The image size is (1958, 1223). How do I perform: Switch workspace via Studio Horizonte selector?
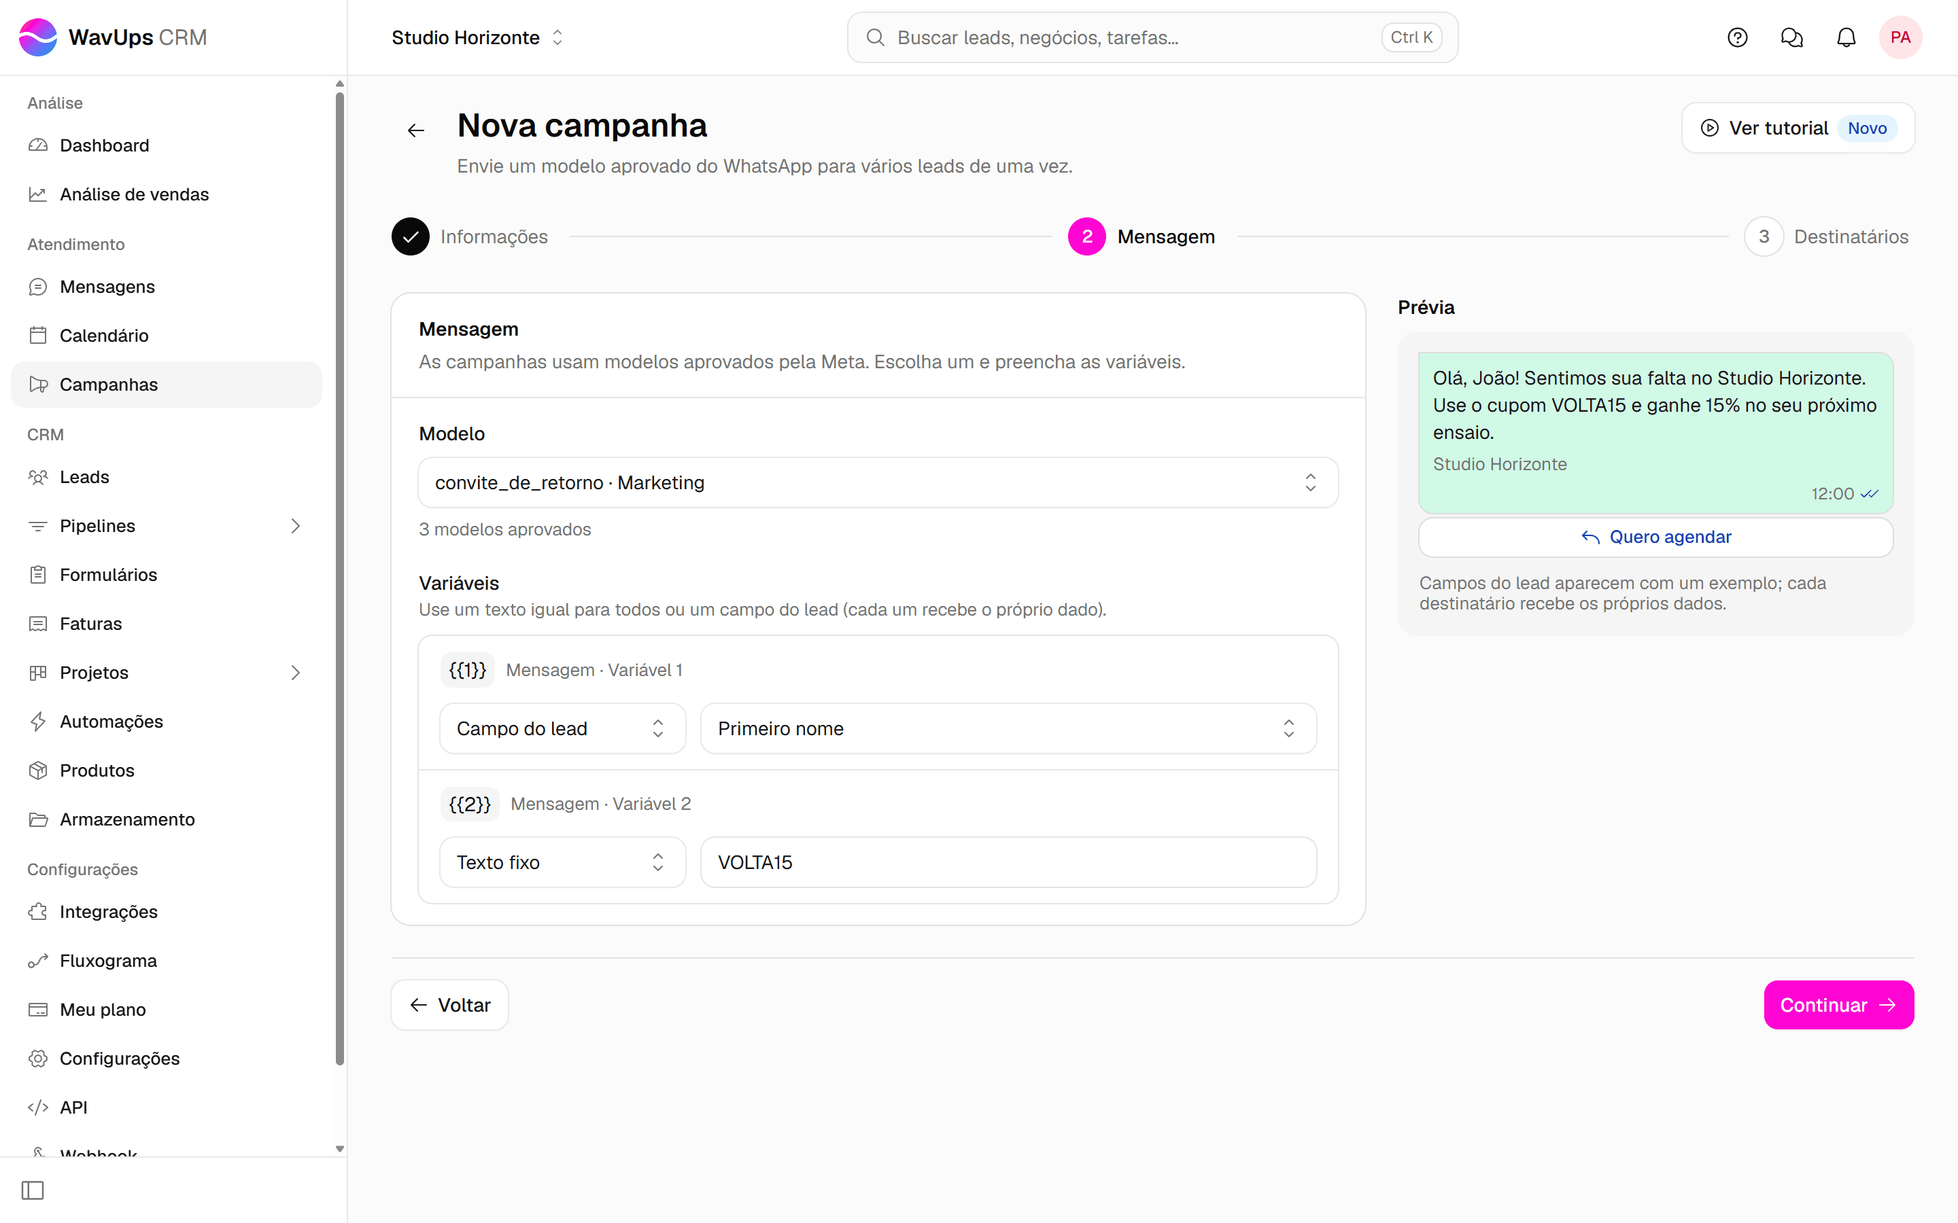tap(477, 37)
